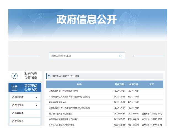The image size is (177, 138).
Task: Click the small icon before 部门文件
Action: click(13, 105)
